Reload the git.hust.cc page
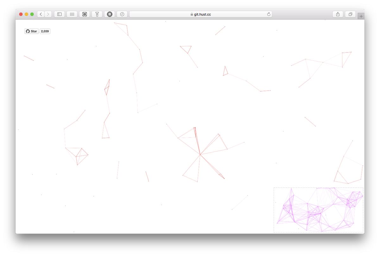Viewport: 380px width, 256px height. coord(268,14)
